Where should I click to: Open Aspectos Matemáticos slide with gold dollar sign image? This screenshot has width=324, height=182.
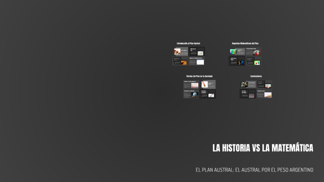coord(237,61)
